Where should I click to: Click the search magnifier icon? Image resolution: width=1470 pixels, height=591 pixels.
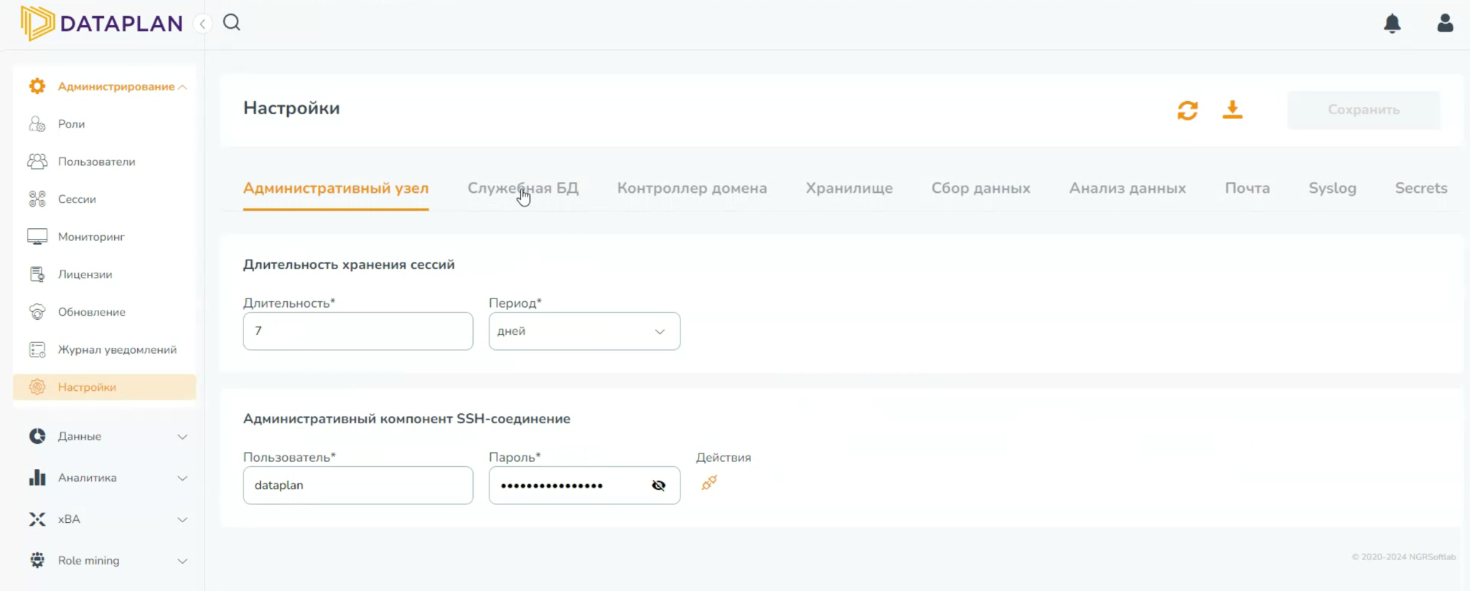(231, 23)
